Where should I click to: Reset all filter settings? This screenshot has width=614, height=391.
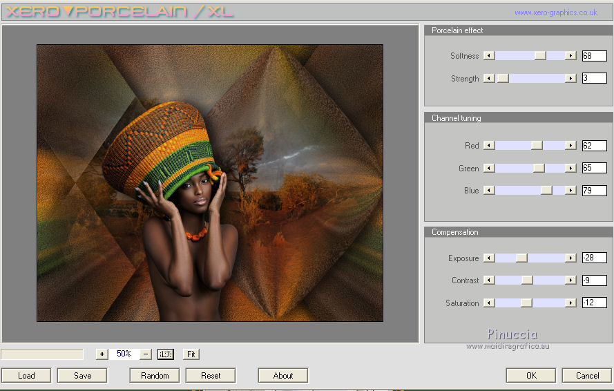click(211, 376)
